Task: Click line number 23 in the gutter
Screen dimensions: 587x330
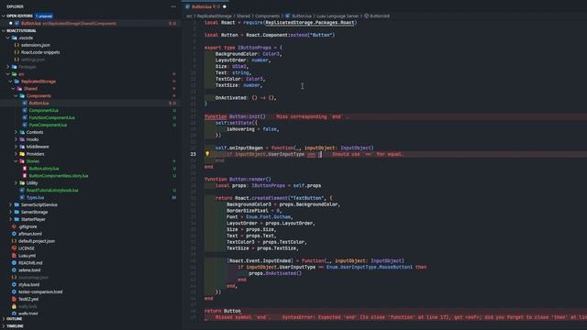Action: pos(194,154)
